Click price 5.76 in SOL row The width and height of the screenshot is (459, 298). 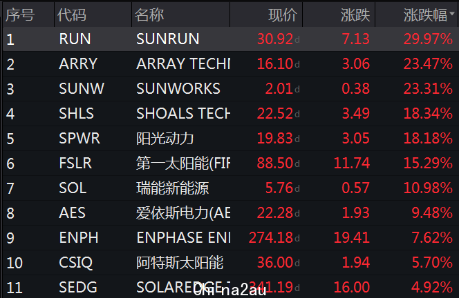coord(279,188)
